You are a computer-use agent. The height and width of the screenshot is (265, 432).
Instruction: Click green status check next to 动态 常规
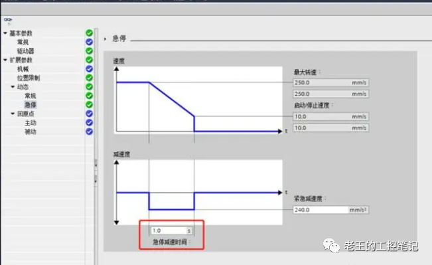pyautogui.click(x=89, y=96)
